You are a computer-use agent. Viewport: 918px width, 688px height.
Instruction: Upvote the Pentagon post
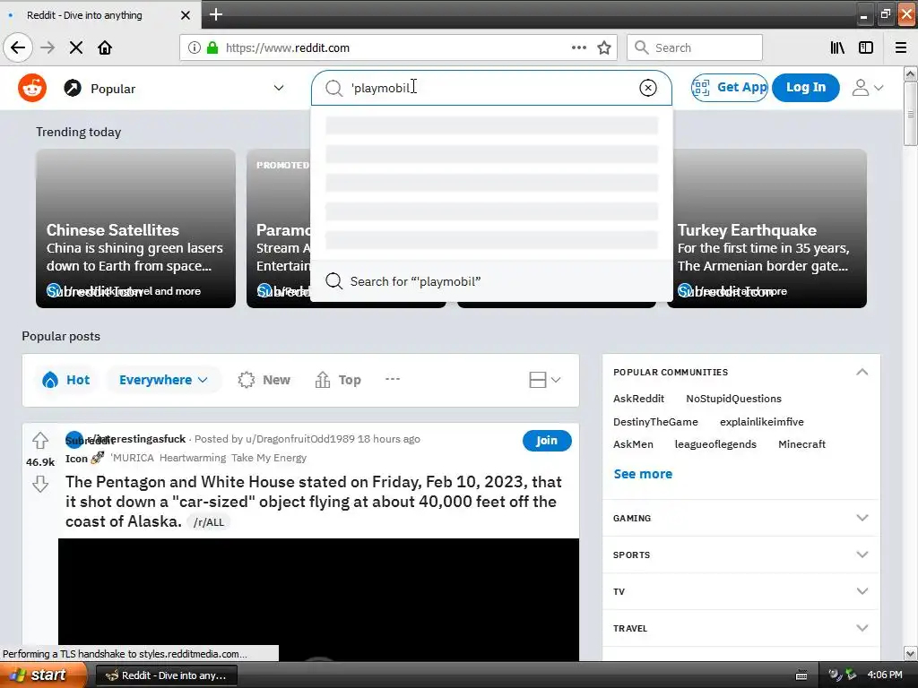pos(39,440)
